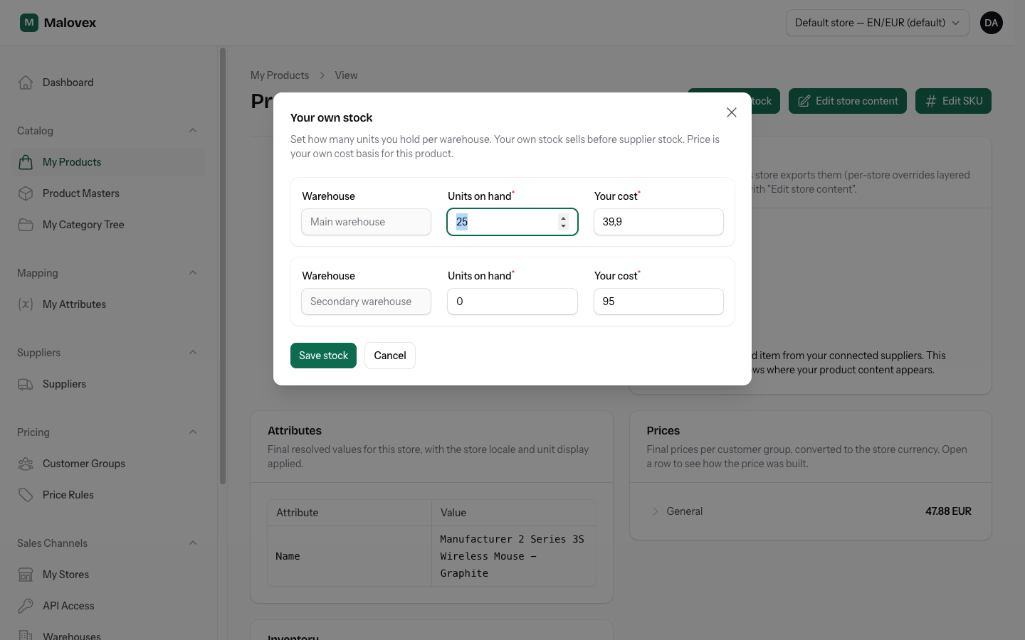
Task: Select My Products bag icon
Action: coord(26,162)
